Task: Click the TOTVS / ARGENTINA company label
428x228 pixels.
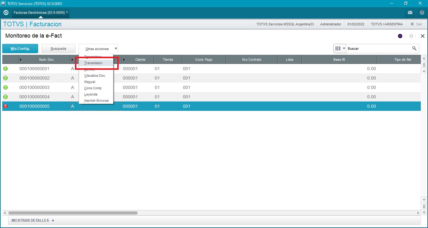Action: click(x=387, y=24)
